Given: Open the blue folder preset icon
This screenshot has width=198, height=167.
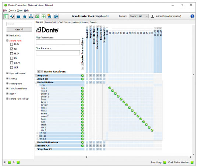Looking at the screenshot, I should (x=18, y=16).
